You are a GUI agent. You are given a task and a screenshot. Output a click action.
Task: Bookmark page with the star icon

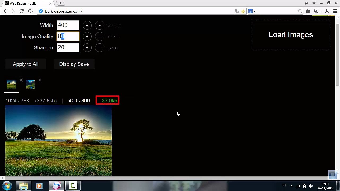[x=243, y=11]
